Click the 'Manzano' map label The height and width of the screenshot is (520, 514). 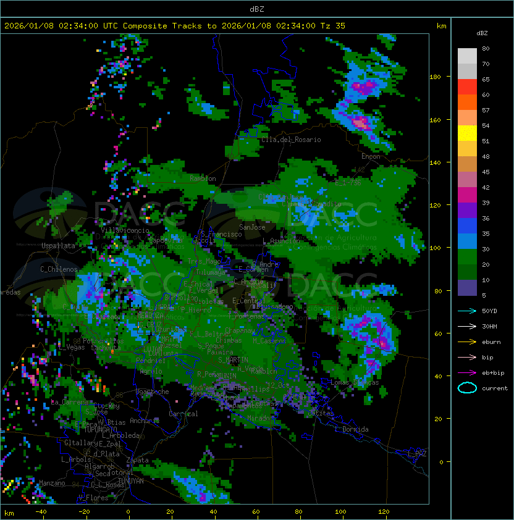pos(52,483)
